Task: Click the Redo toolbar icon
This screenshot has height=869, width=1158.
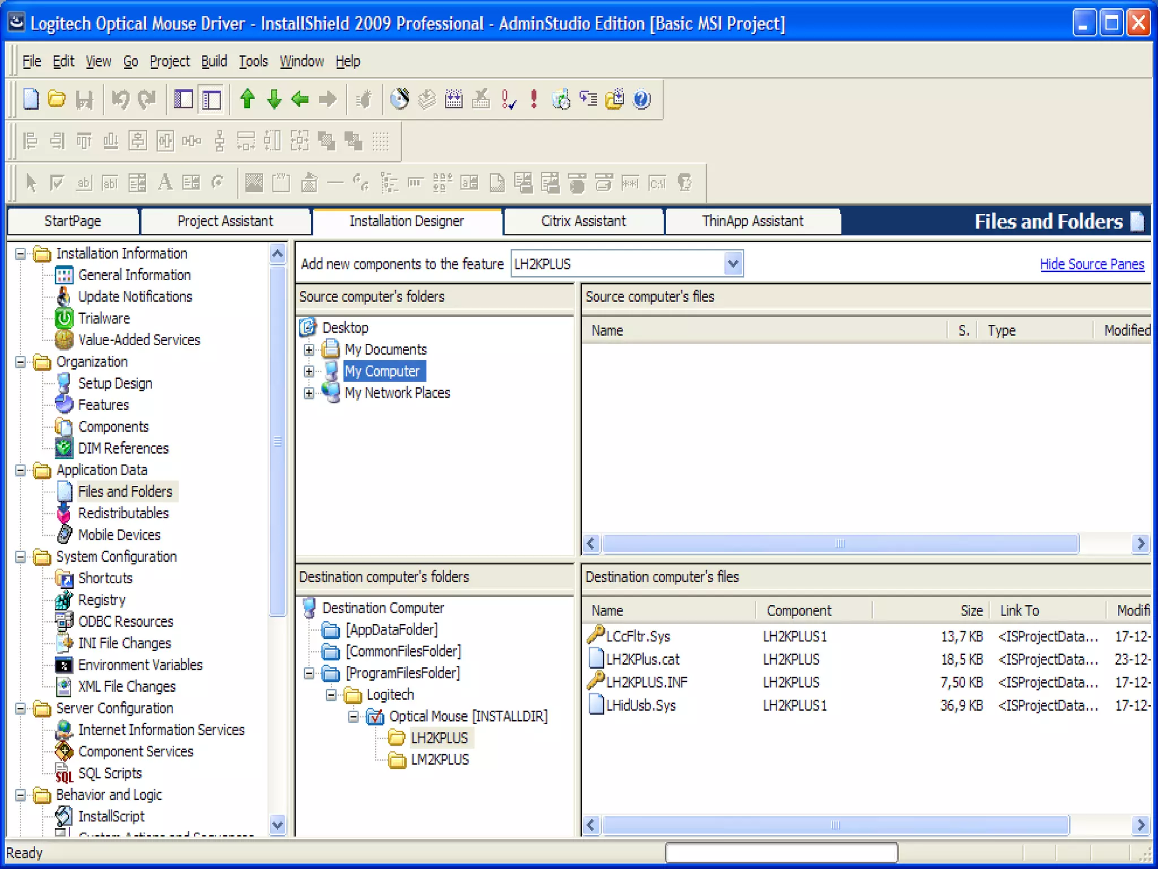Action: [x=147, y=100]
